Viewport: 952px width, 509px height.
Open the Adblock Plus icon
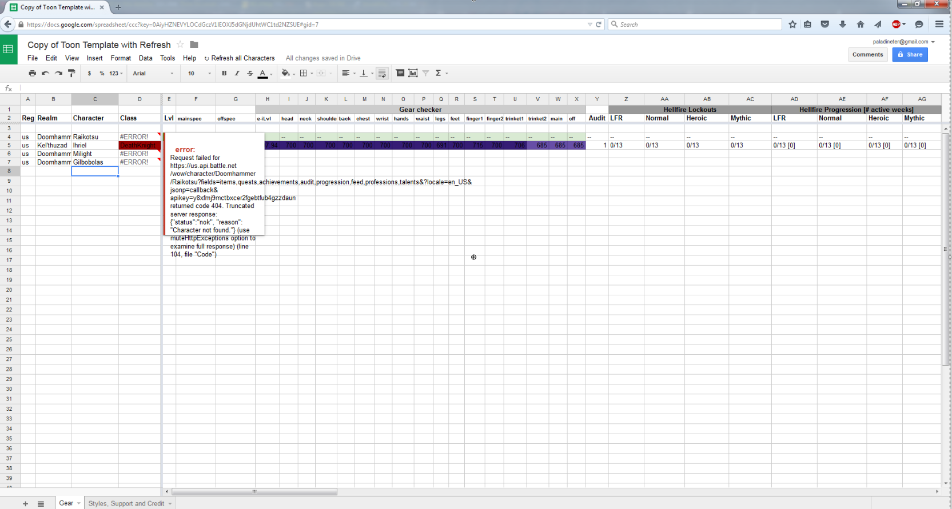(x=898, y=25)
